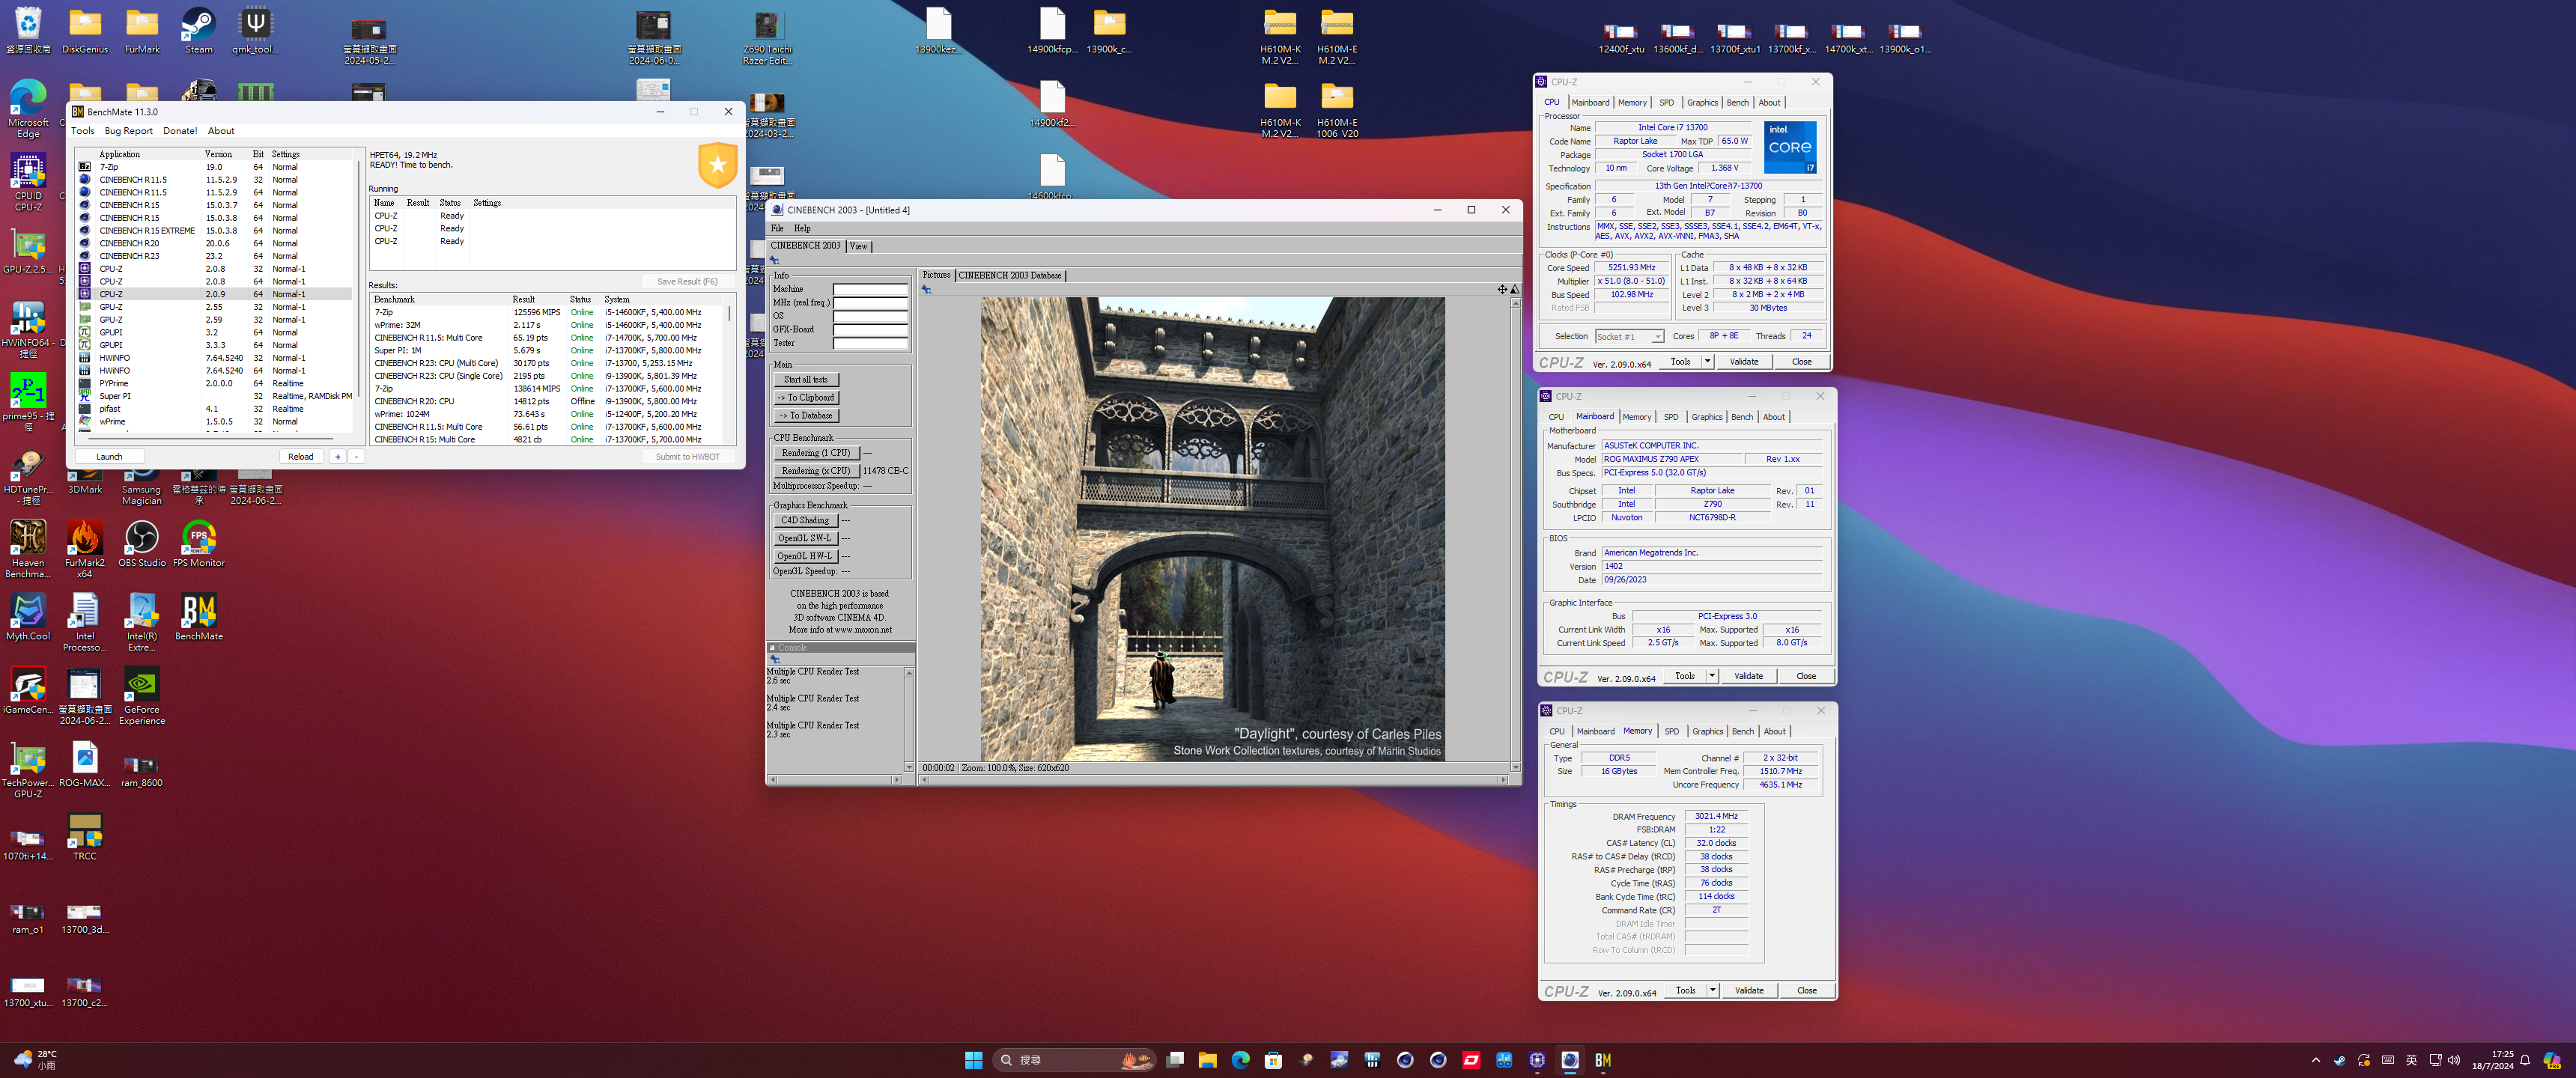Viewport: 2576px width, 1078px height.
Task: Click the Super PI icon in BenchMate list
Action: click(84, 396)
